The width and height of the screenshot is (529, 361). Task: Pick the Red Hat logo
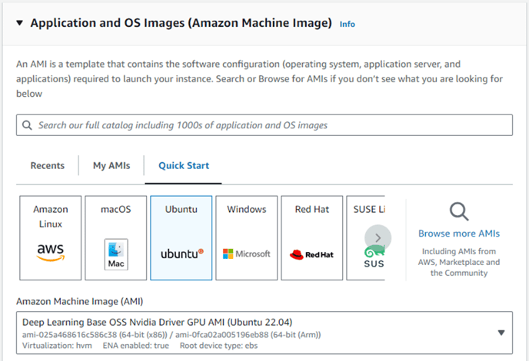[x=311, y=253]
